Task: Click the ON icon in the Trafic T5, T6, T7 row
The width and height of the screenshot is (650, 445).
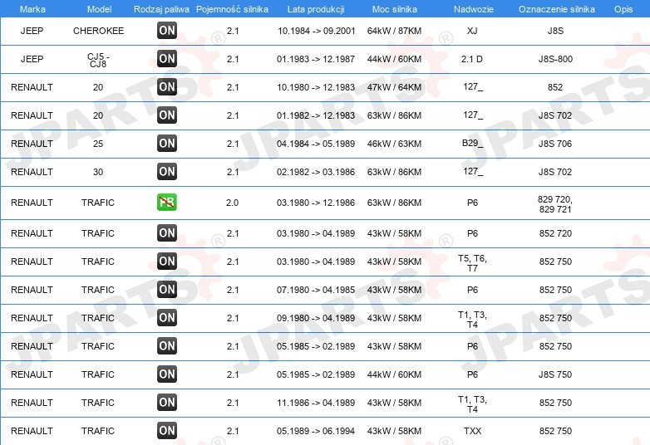Action: point(167,262)
